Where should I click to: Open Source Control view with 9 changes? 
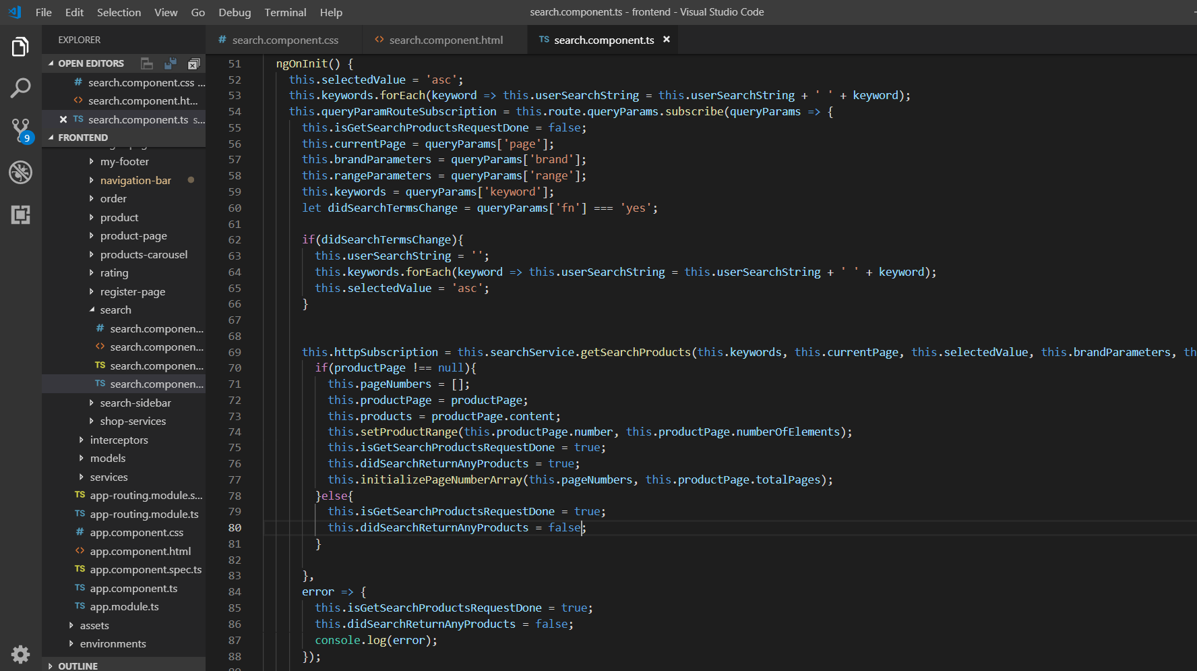tap(20, 130)
